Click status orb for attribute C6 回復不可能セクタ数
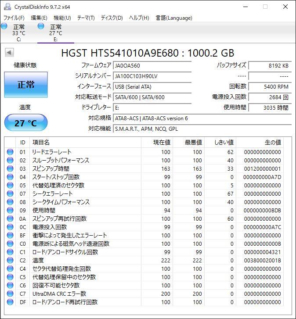This screenshot has height=319, width=296. point(10,285)
